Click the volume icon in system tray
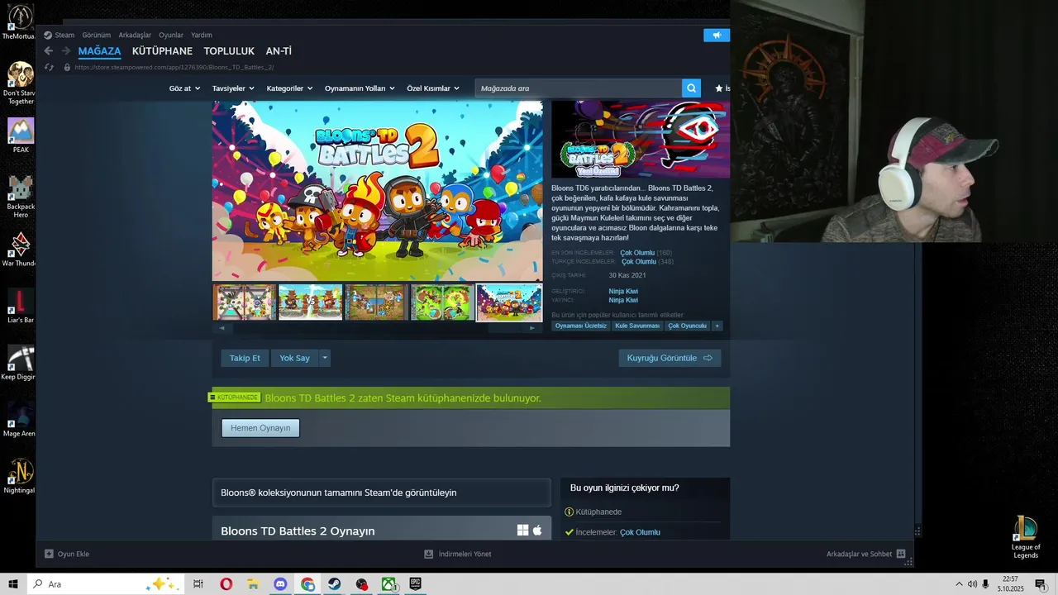 (x=972, y=584)
